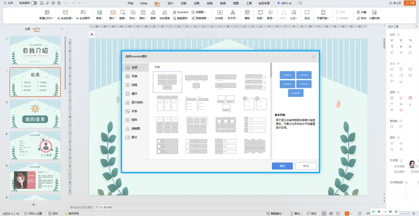Switch to the 设计 ribbon tab
The width and height of the screenshot is (419, 216).
tap(170, 3)
